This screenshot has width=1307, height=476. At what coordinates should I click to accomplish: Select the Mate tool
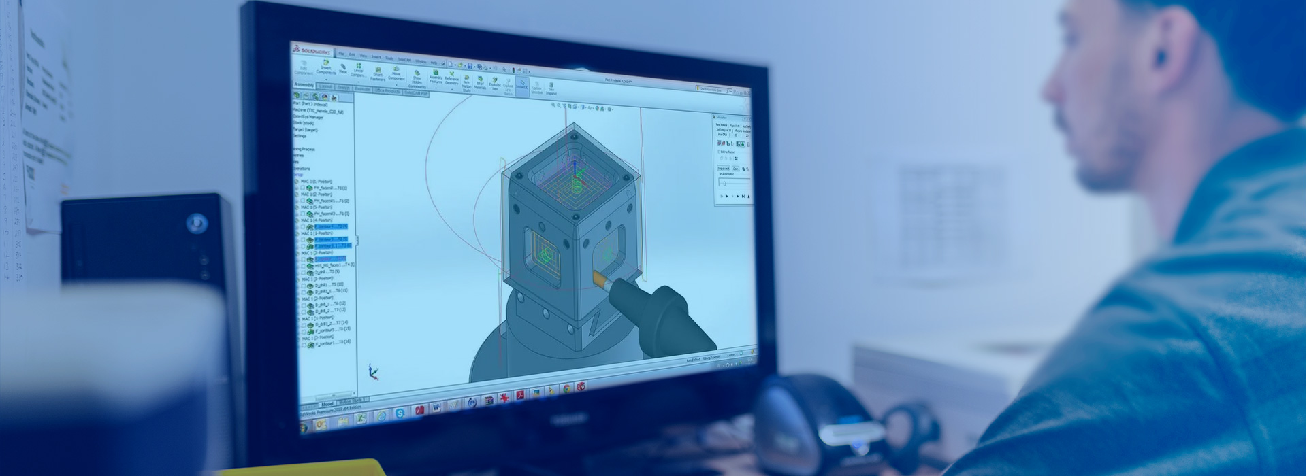[343, 69]
